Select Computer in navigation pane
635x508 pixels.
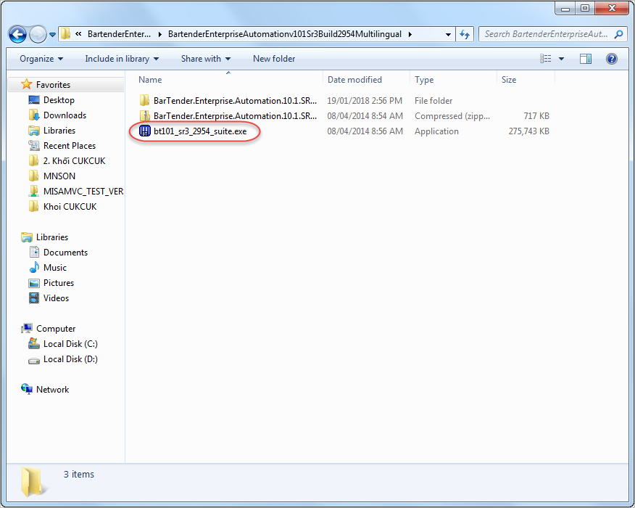(56, 329)
